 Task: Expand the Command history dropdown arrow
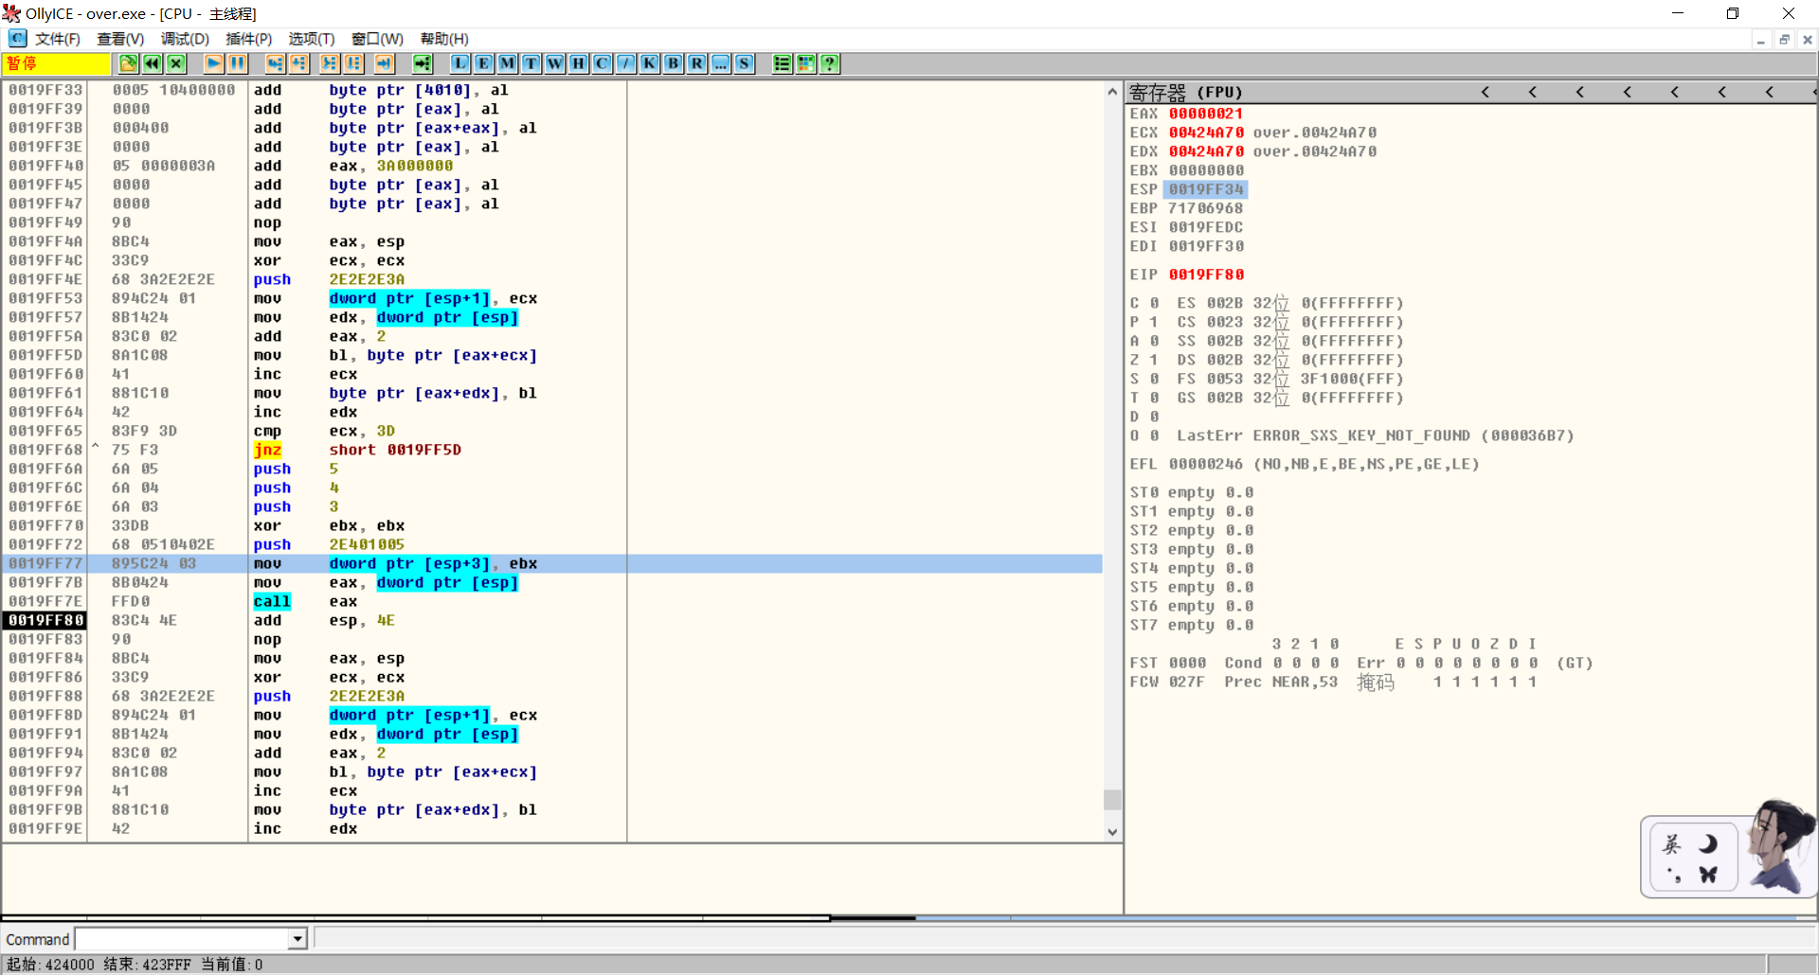click(x=297, y=939)
